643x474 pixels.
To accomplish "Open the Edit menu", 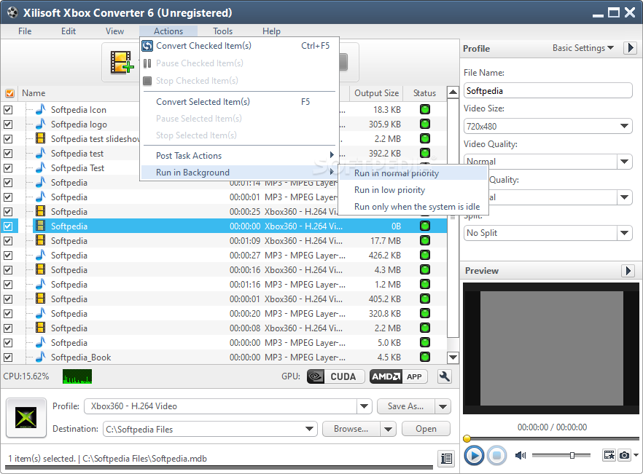I will click(x=69, y=31).
